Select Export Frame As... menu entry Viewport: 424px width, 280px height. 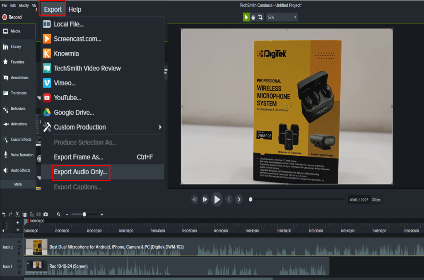coord(103,157)
